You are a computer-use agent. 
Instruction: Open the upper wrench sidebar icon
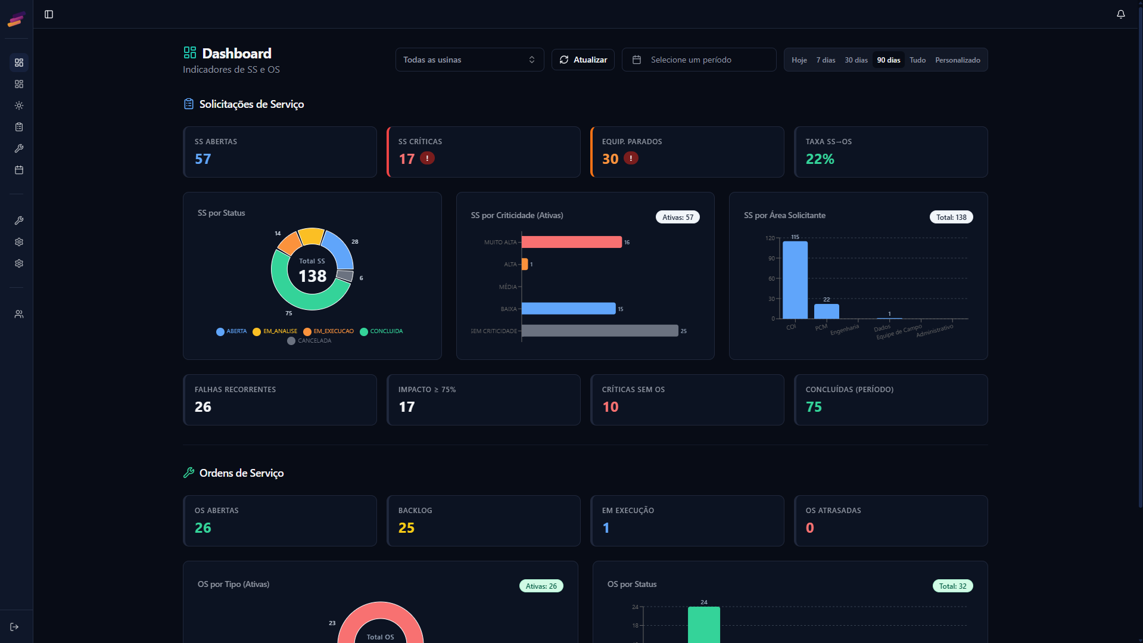click(19, 148)
